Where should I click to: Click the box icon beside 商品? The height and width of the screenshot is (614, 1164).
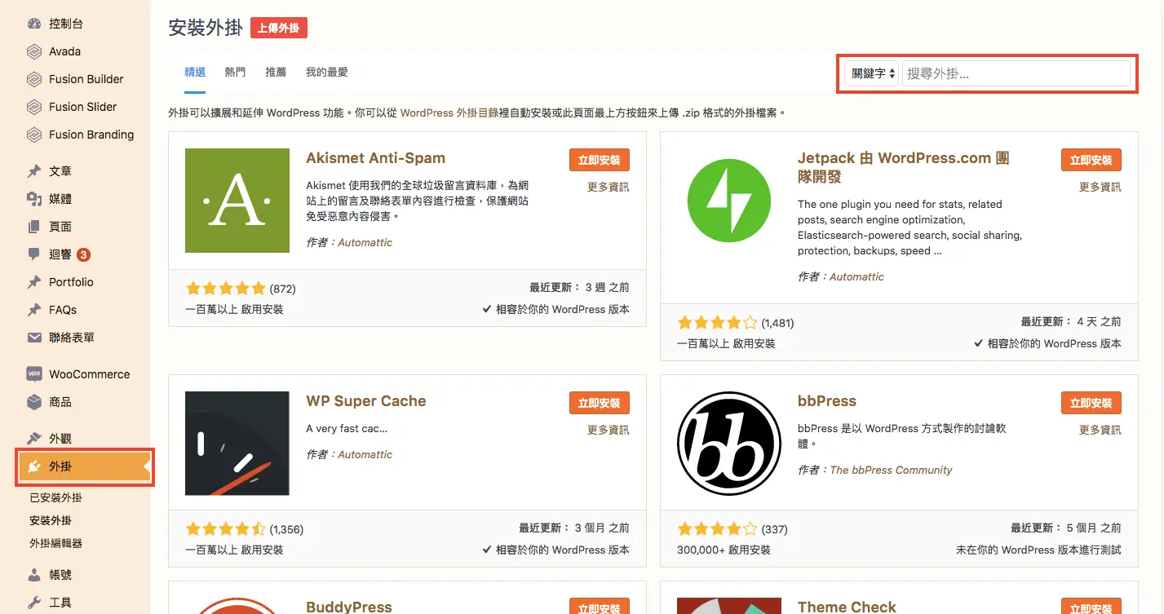tap(34, 402)
